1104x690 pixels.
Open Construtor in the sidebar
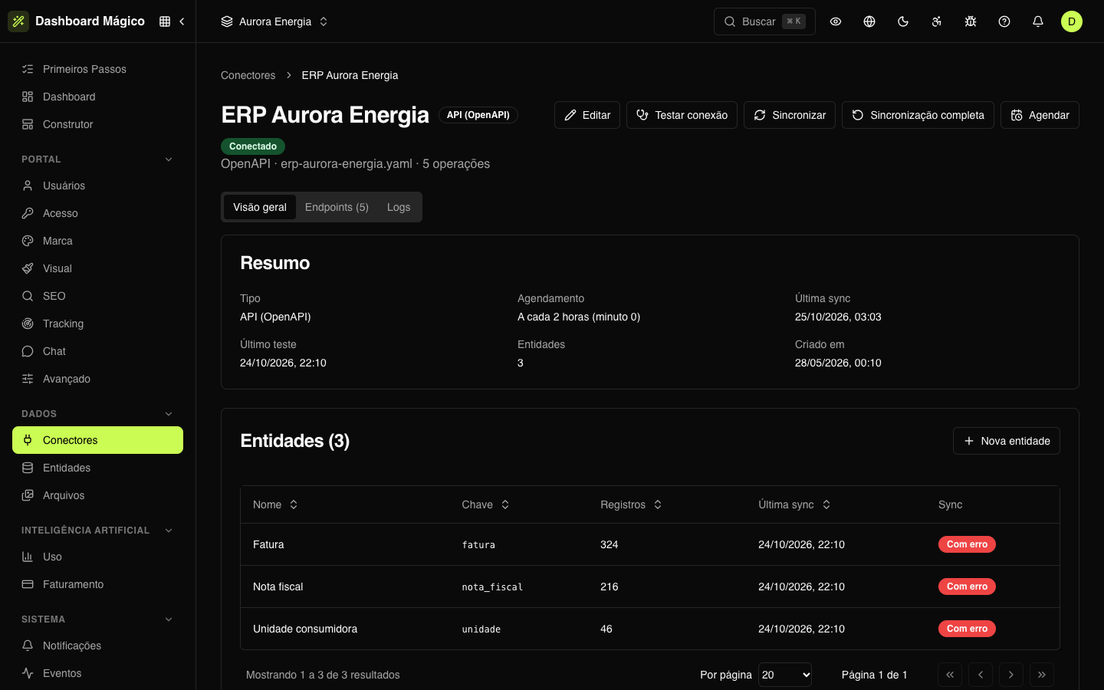pos(97,124)
